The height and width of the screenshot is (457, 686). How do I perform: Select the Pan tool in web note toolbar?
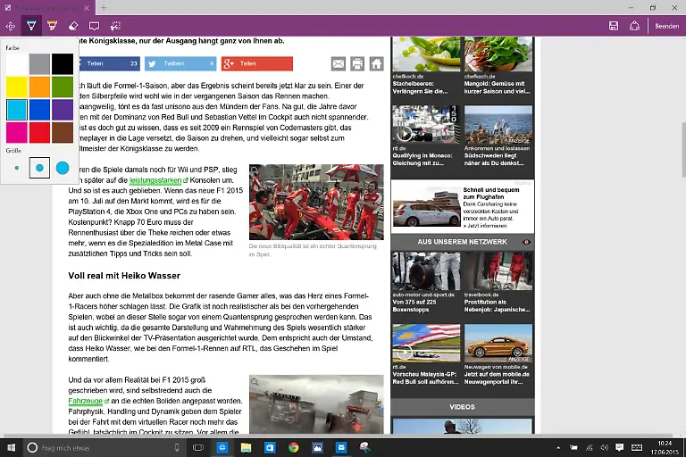pos(11,26)
